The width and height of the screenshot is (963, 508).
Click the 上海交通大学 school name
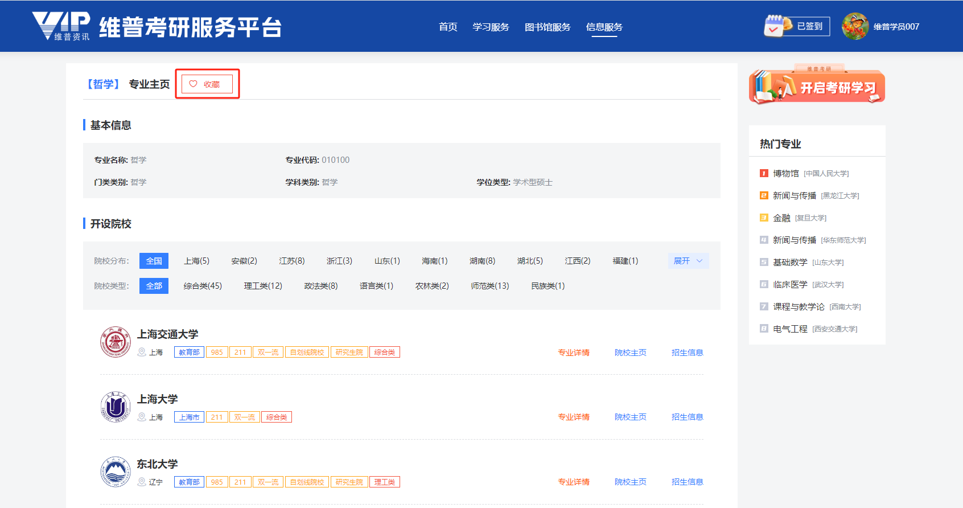pos(167,334)
